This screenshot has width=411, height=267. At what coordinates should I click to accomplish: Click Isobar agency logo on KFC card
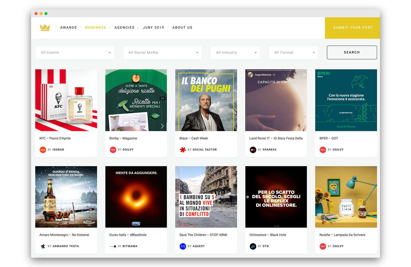tap(43, 150)
